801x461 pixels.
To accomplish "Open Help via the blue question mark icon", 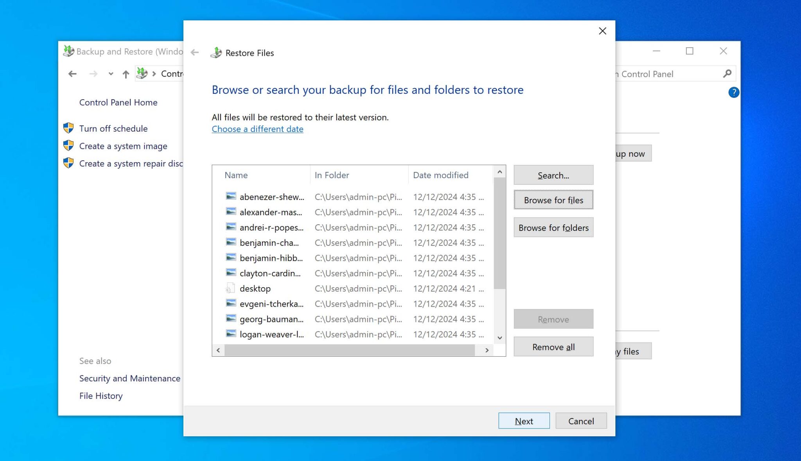I will click(734, 92).
